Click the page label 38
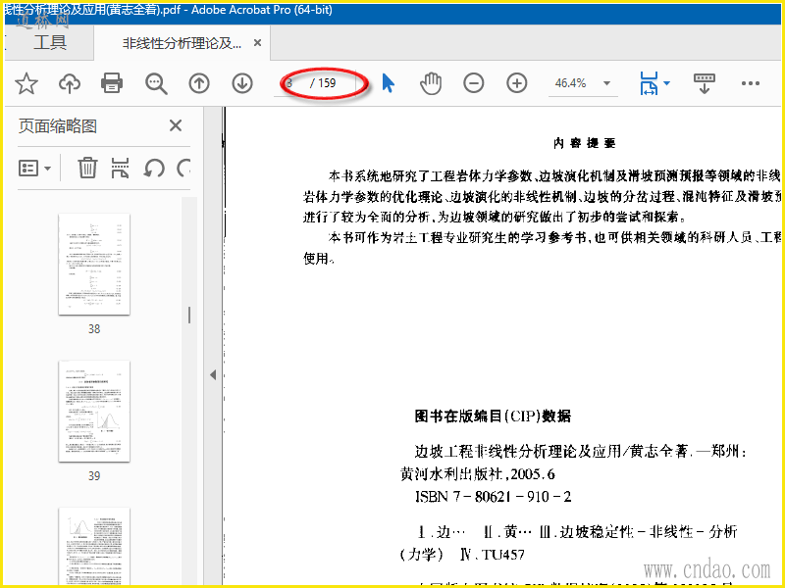 94,329
